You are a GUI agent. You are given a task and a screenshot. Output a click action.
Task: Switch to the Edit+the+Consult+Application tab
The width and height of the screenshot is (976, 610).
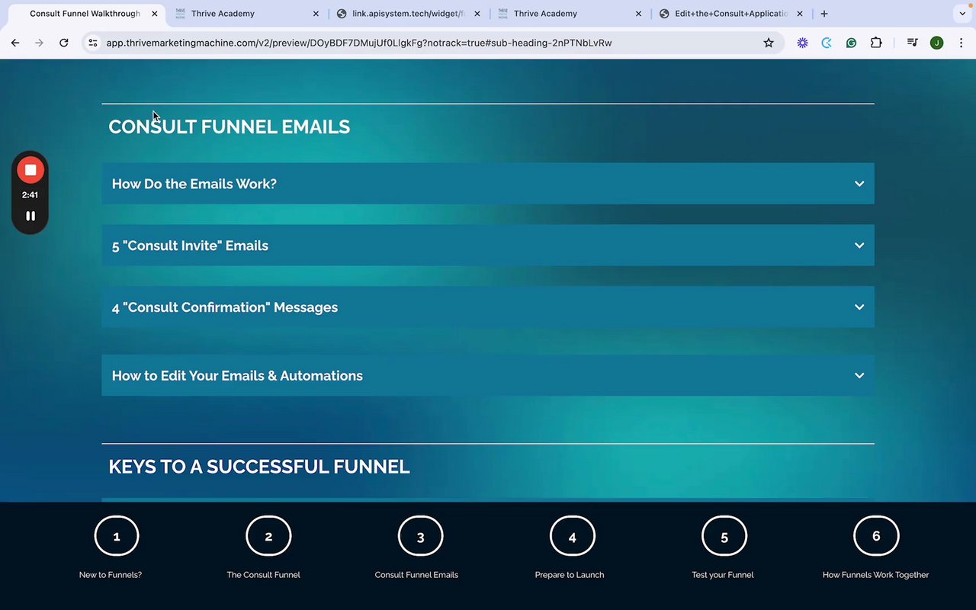click(731, 14)
